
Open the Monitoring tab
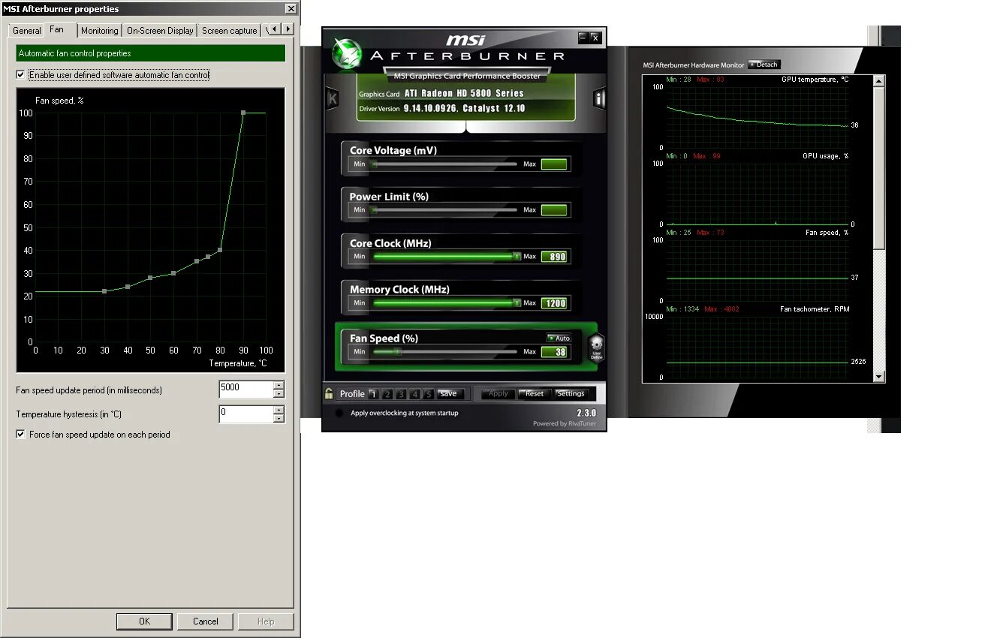point(99,31)
